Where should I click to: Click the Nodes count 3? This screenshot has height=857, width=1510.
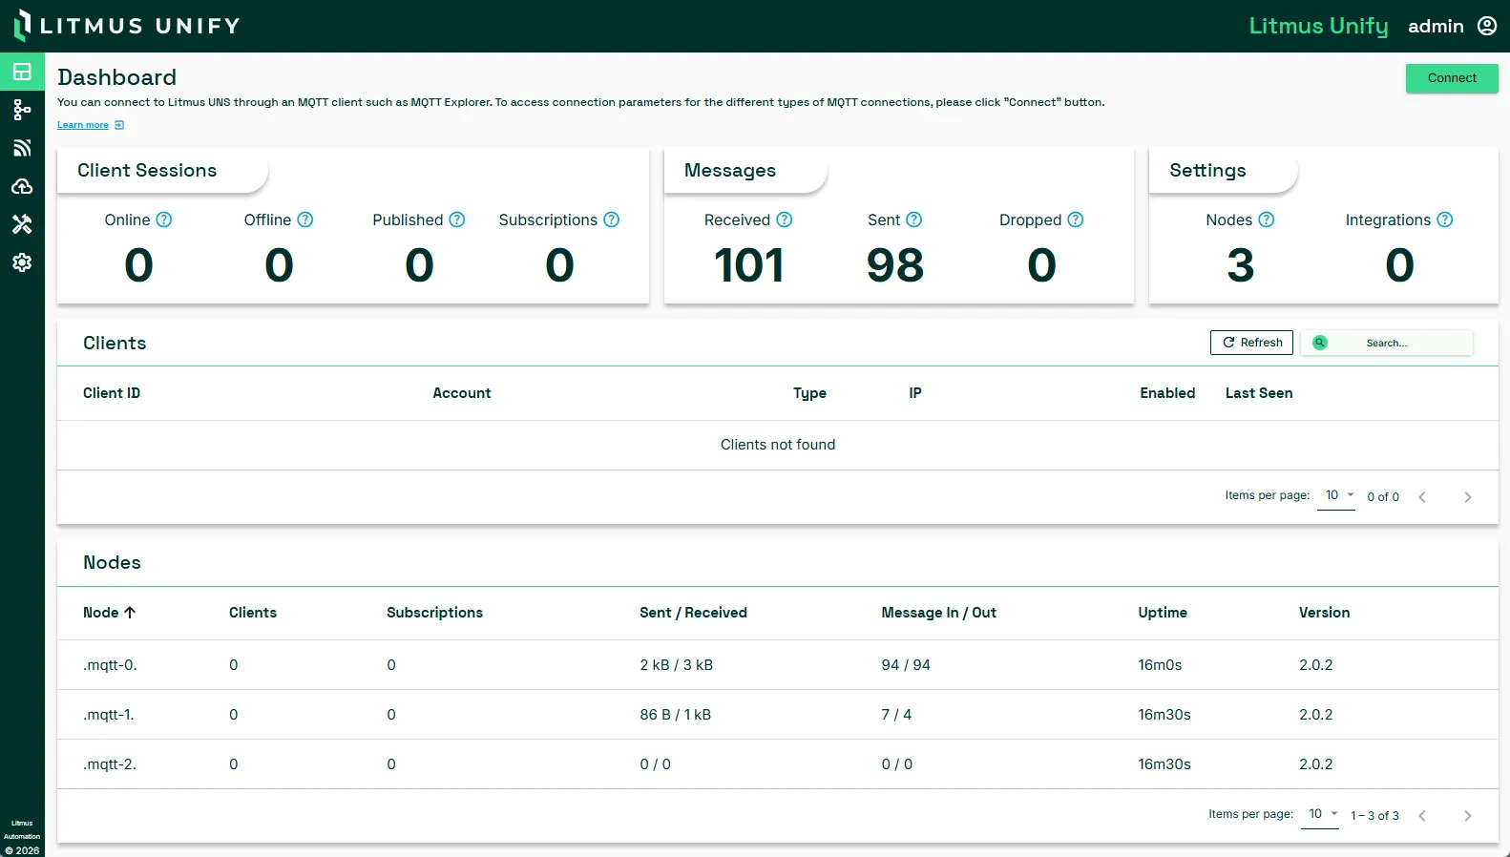tap(1240, 265)
